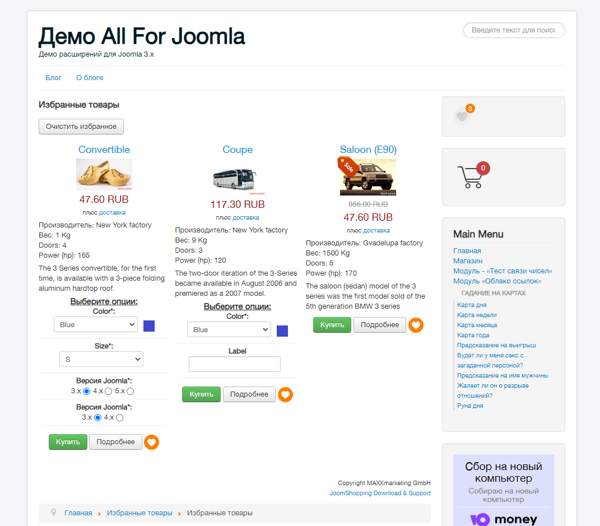This screenshot has height=526, width=600.
Task: Click the YooMoney logo in donation banner
Action: [x=504, y=519]
